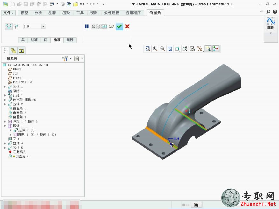279x209 pixels.
Task: Click the Undo arrow icon
Action: point(82,4)
